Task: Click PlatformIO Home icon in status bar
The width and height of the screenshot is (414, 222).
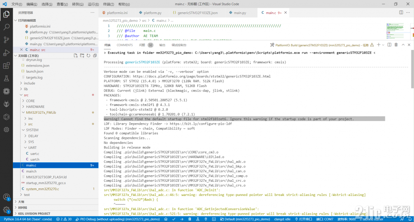Action: point(166,219)
